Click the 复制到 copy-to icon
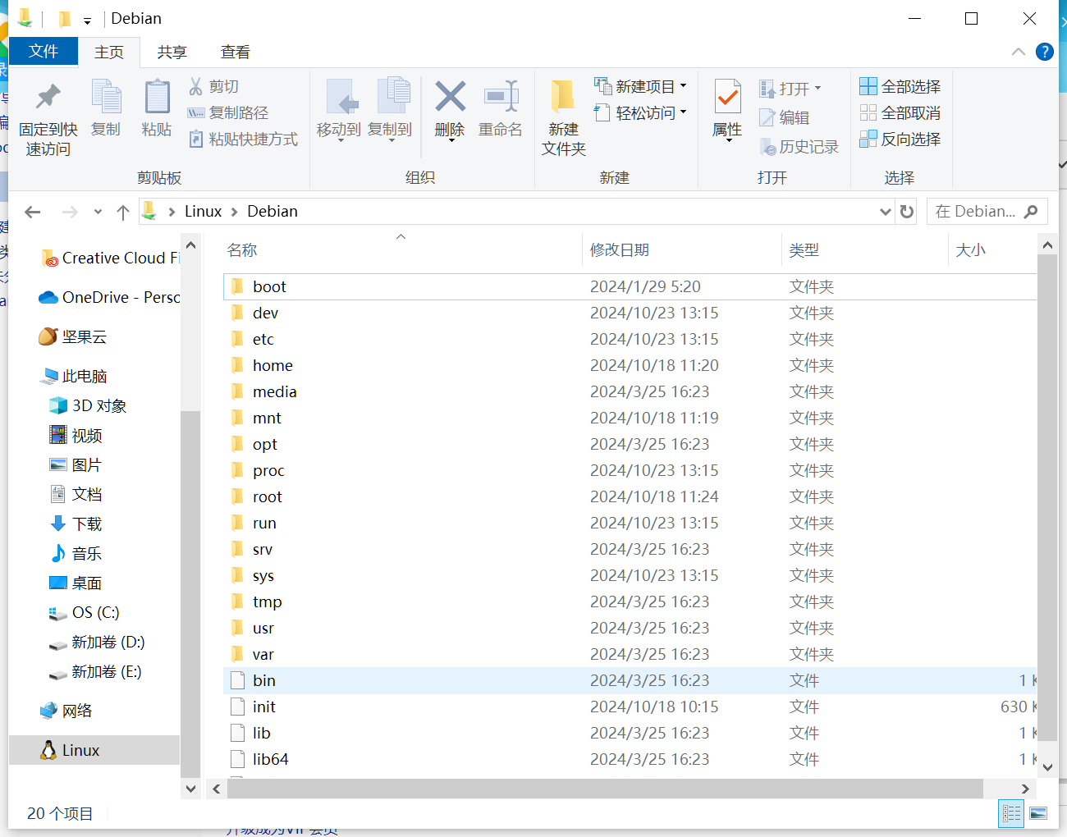Screen dimensions: 1067x837 coord(392,97)
